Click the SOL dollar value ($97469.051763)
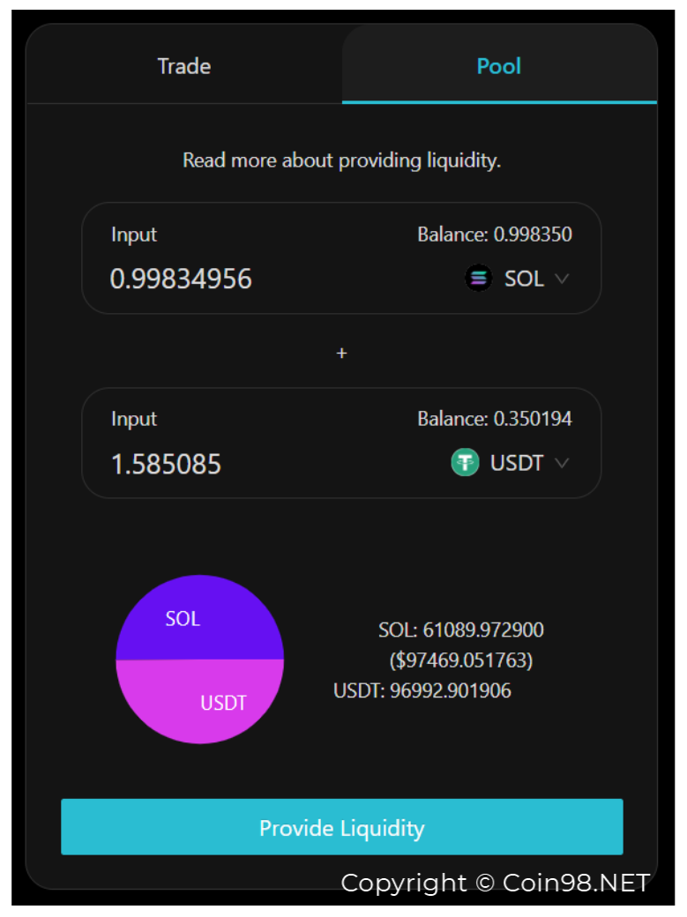 click(461, 660)
